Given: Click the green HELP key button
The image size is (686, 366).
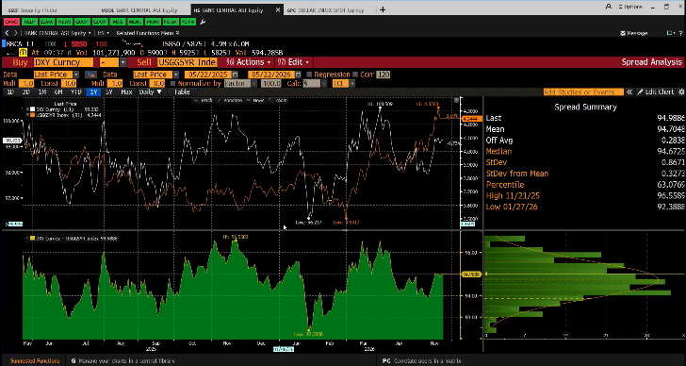Looking at the screenshot, I should pyautogui.click(x=29, y=21).
